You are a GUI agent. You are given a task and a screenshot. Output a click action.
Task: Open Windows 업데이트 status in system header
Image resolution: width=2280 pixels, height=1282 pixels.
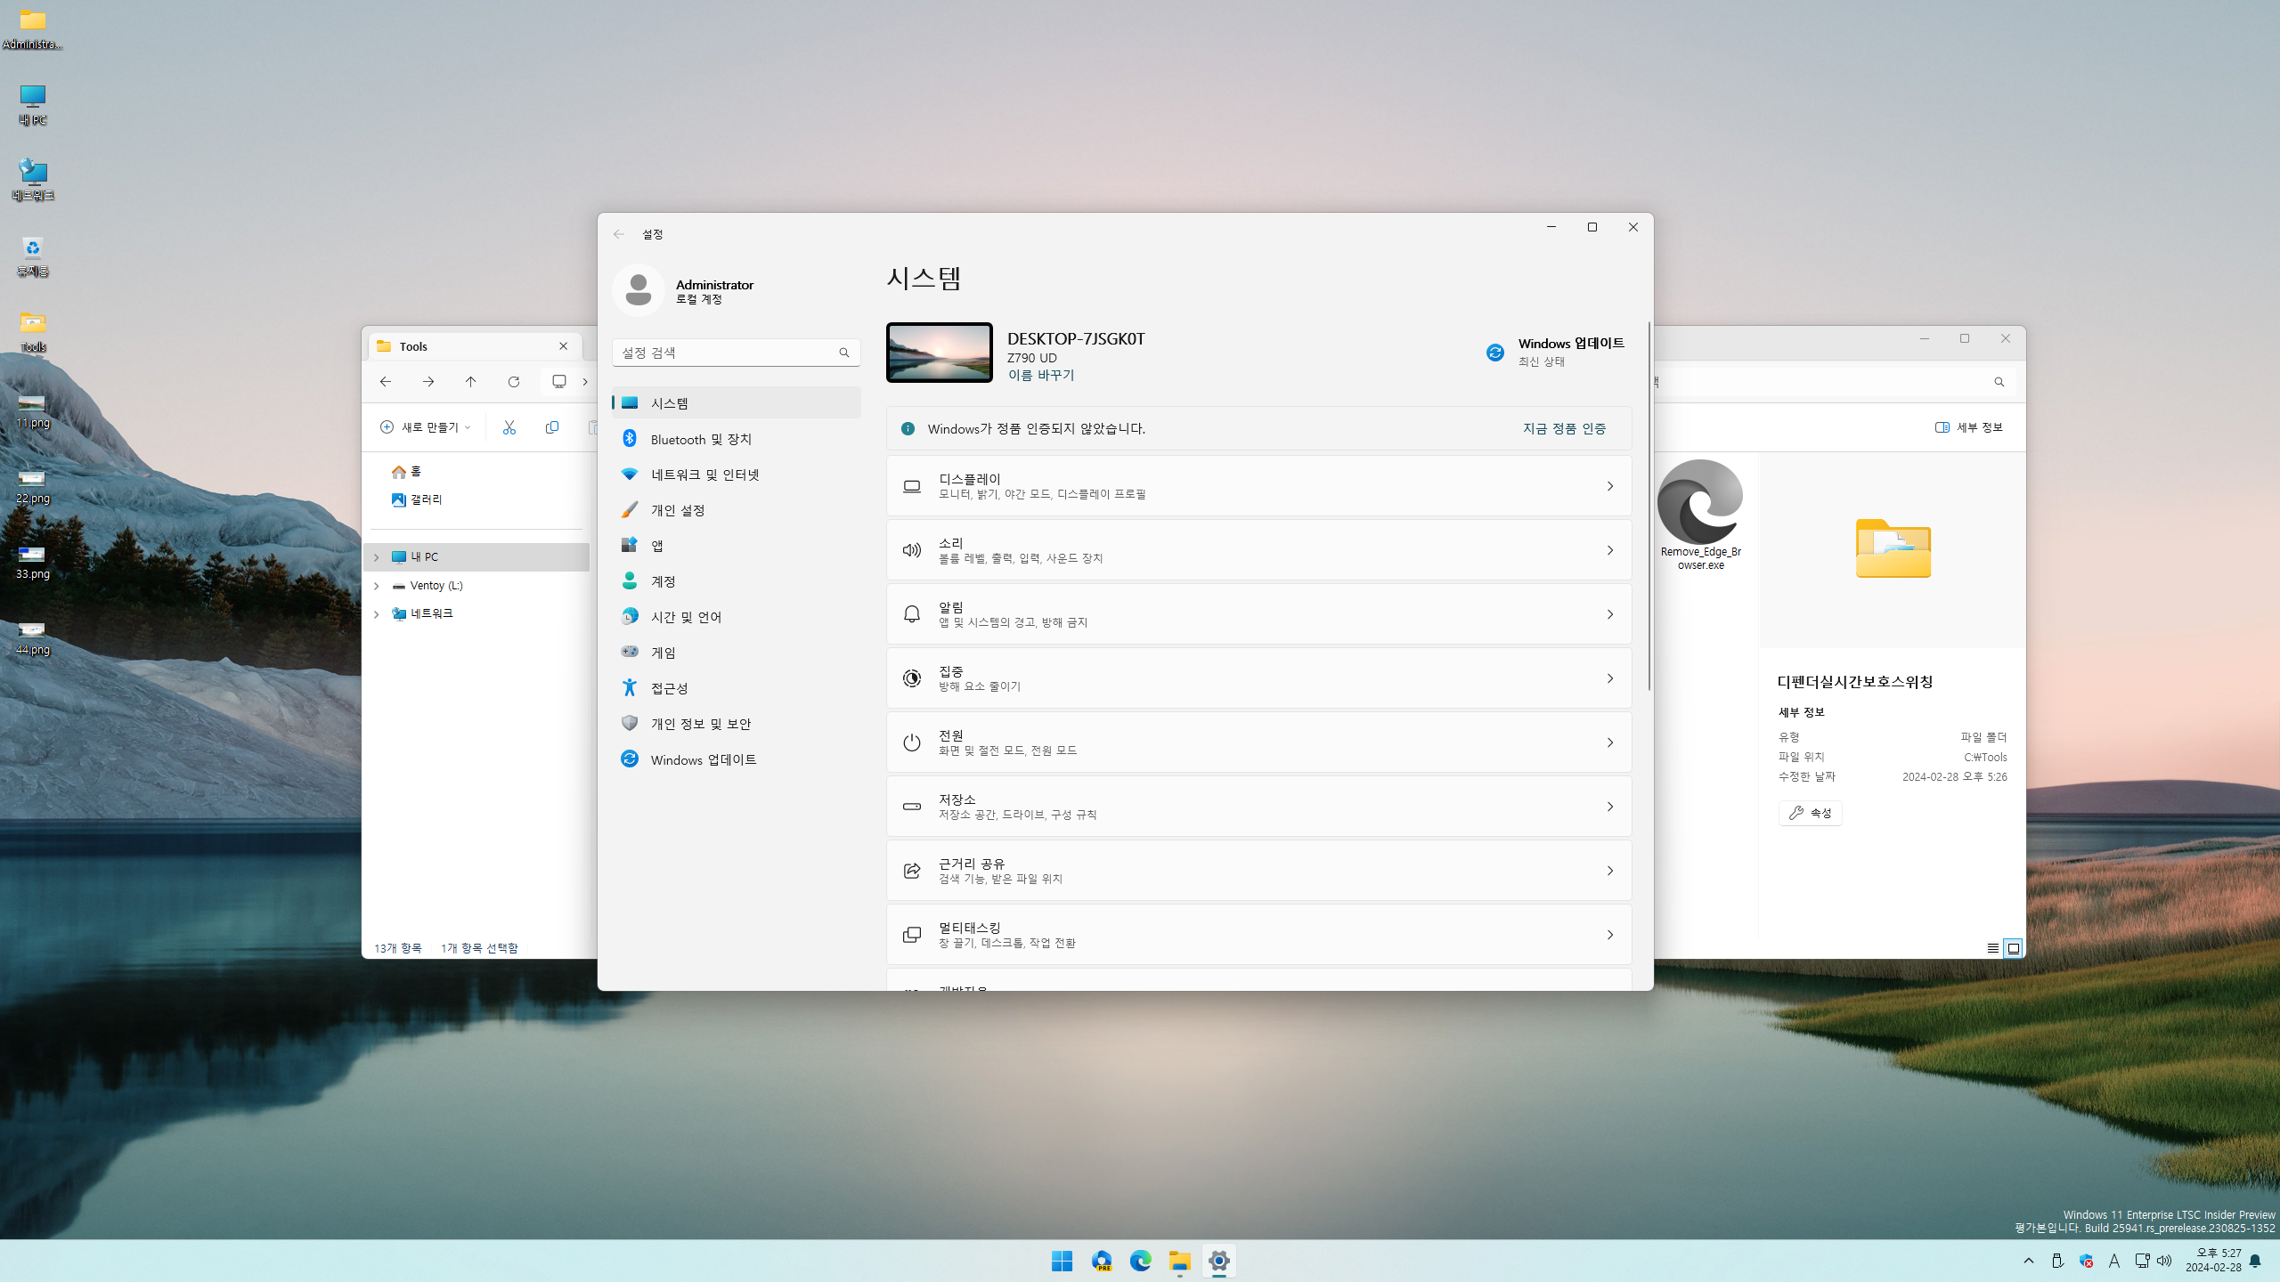click(1555, 352)
